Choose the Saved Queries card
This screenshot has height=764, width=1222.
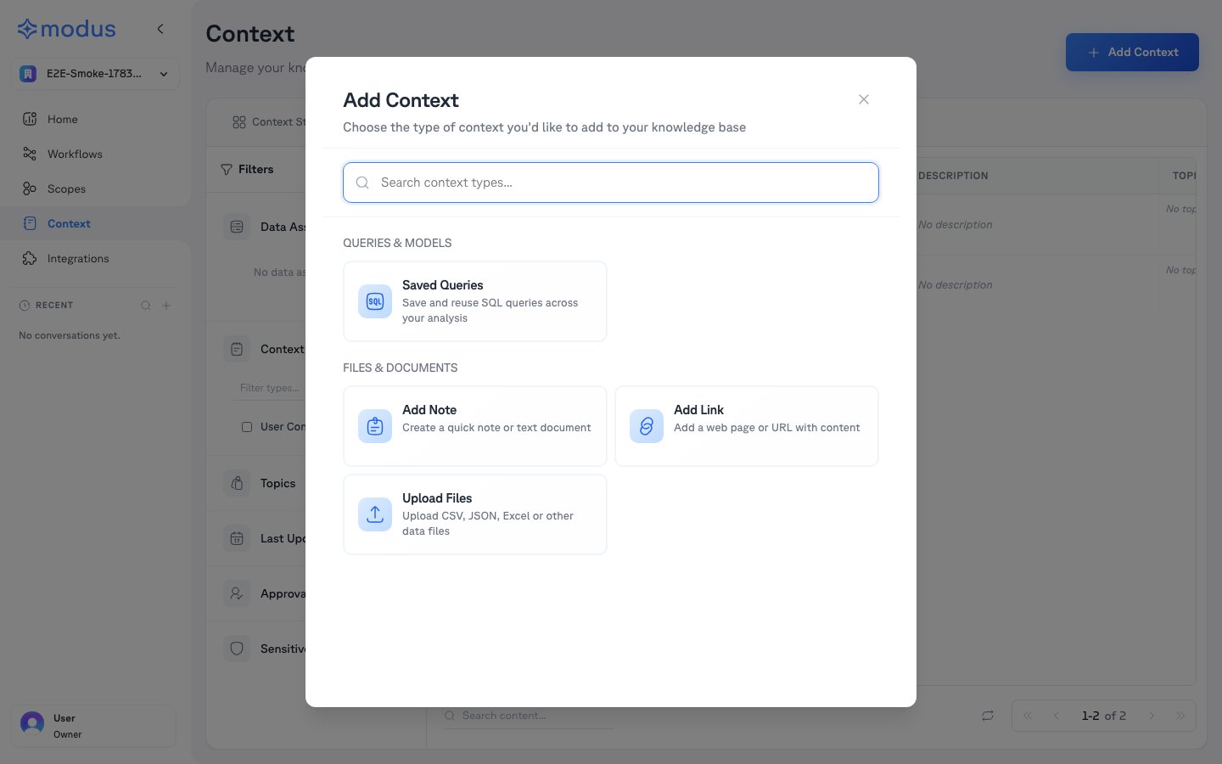[x=475, y=301]
